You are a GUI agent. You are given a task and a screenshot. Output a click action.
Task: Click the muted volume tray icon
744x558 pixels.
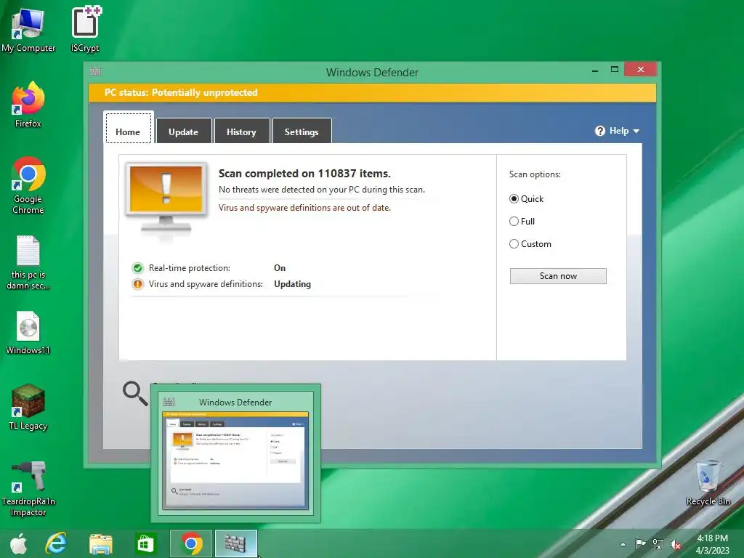[x=676, y=544]
